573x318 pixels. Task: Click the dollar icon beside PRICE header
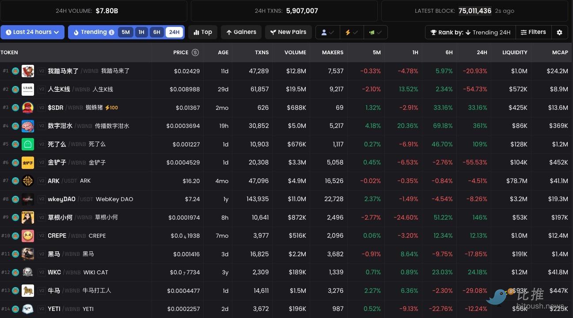(x=195, y=52)
